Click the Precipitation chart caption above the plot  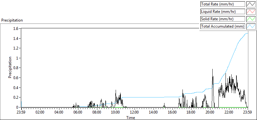(12, 20)
